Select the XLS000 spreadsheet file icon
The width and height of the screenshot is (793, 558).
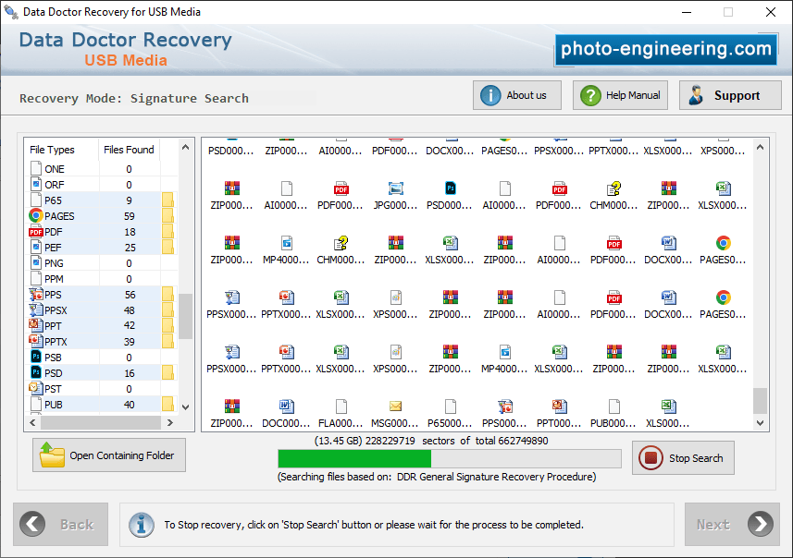point(669,406)
